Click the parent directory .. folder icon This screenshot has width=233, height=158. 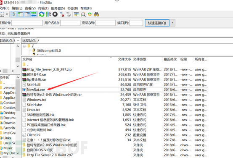(24, 65)
